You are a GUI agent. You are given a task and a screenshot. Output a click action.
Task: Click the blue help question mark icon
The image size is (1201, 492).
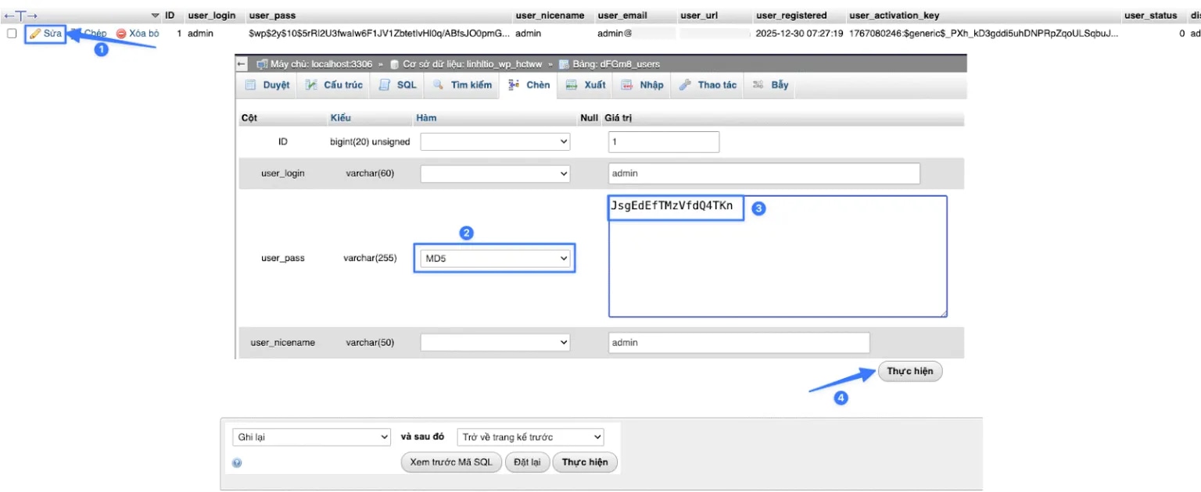tap(237, 462)
